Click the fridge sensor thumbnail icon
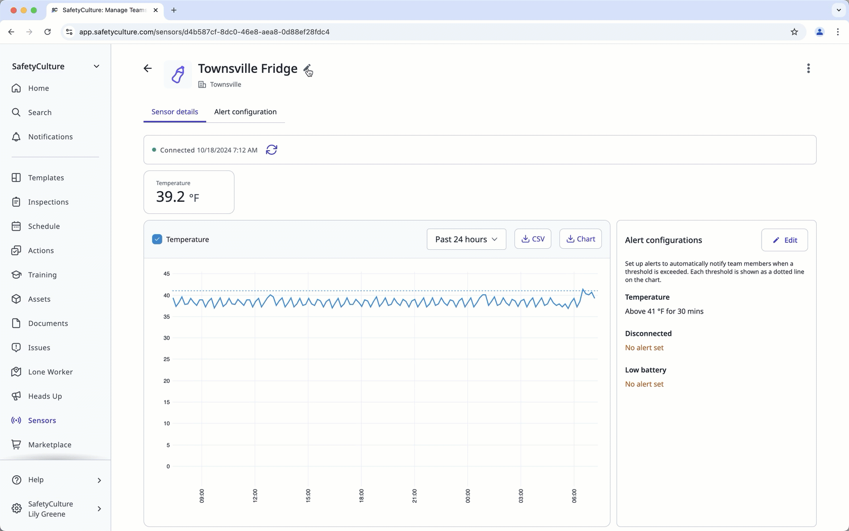Viewport: 849px width, 531px height. coord(178,75)
